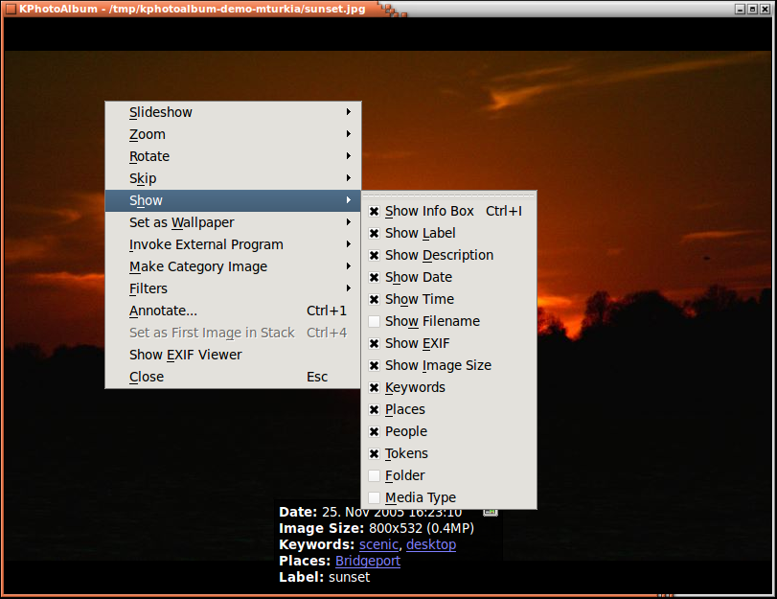Open the Skip submenu
This screenshot has width=777, height=599.
(233, 178)
